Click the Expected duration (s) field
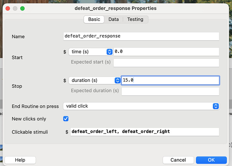 pos(170,91)
